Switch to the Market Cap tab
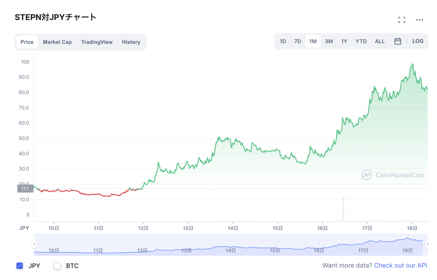Image resolution: width=437 pixels, height=280 pixels. 57,42
